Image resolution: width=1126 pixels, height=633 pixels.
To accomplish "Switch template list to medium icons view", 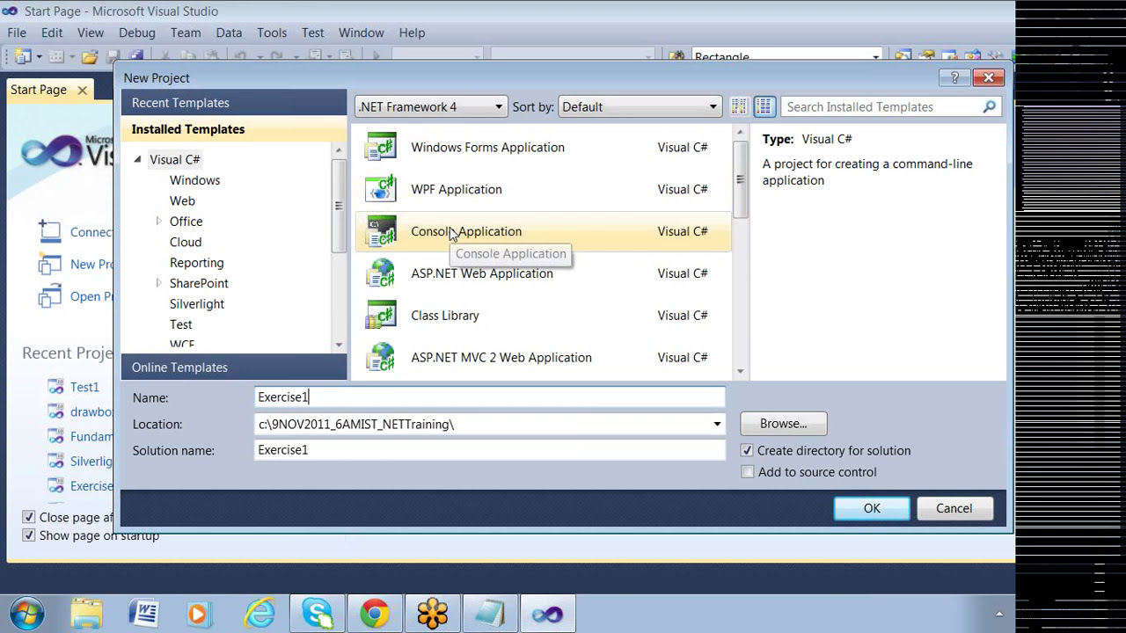I will (x=764, y=106).
